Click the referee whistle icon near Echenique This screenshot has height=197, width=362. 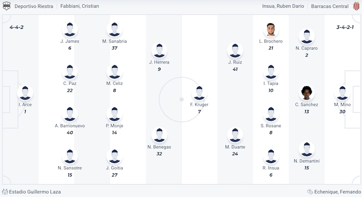[x=310, y=192]
